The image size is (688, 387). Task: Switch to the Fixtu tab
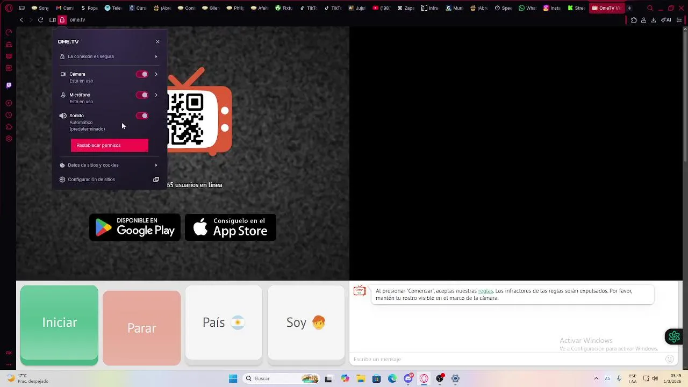point(284,8)
